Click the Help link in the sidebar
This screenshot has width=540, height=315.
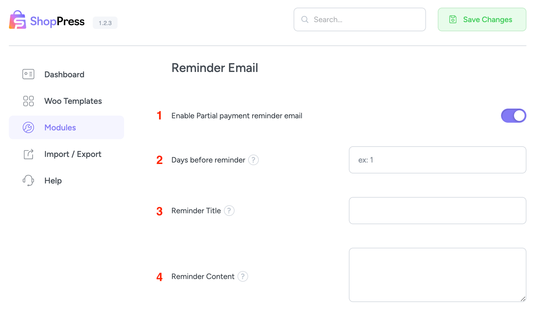point(53,180)
